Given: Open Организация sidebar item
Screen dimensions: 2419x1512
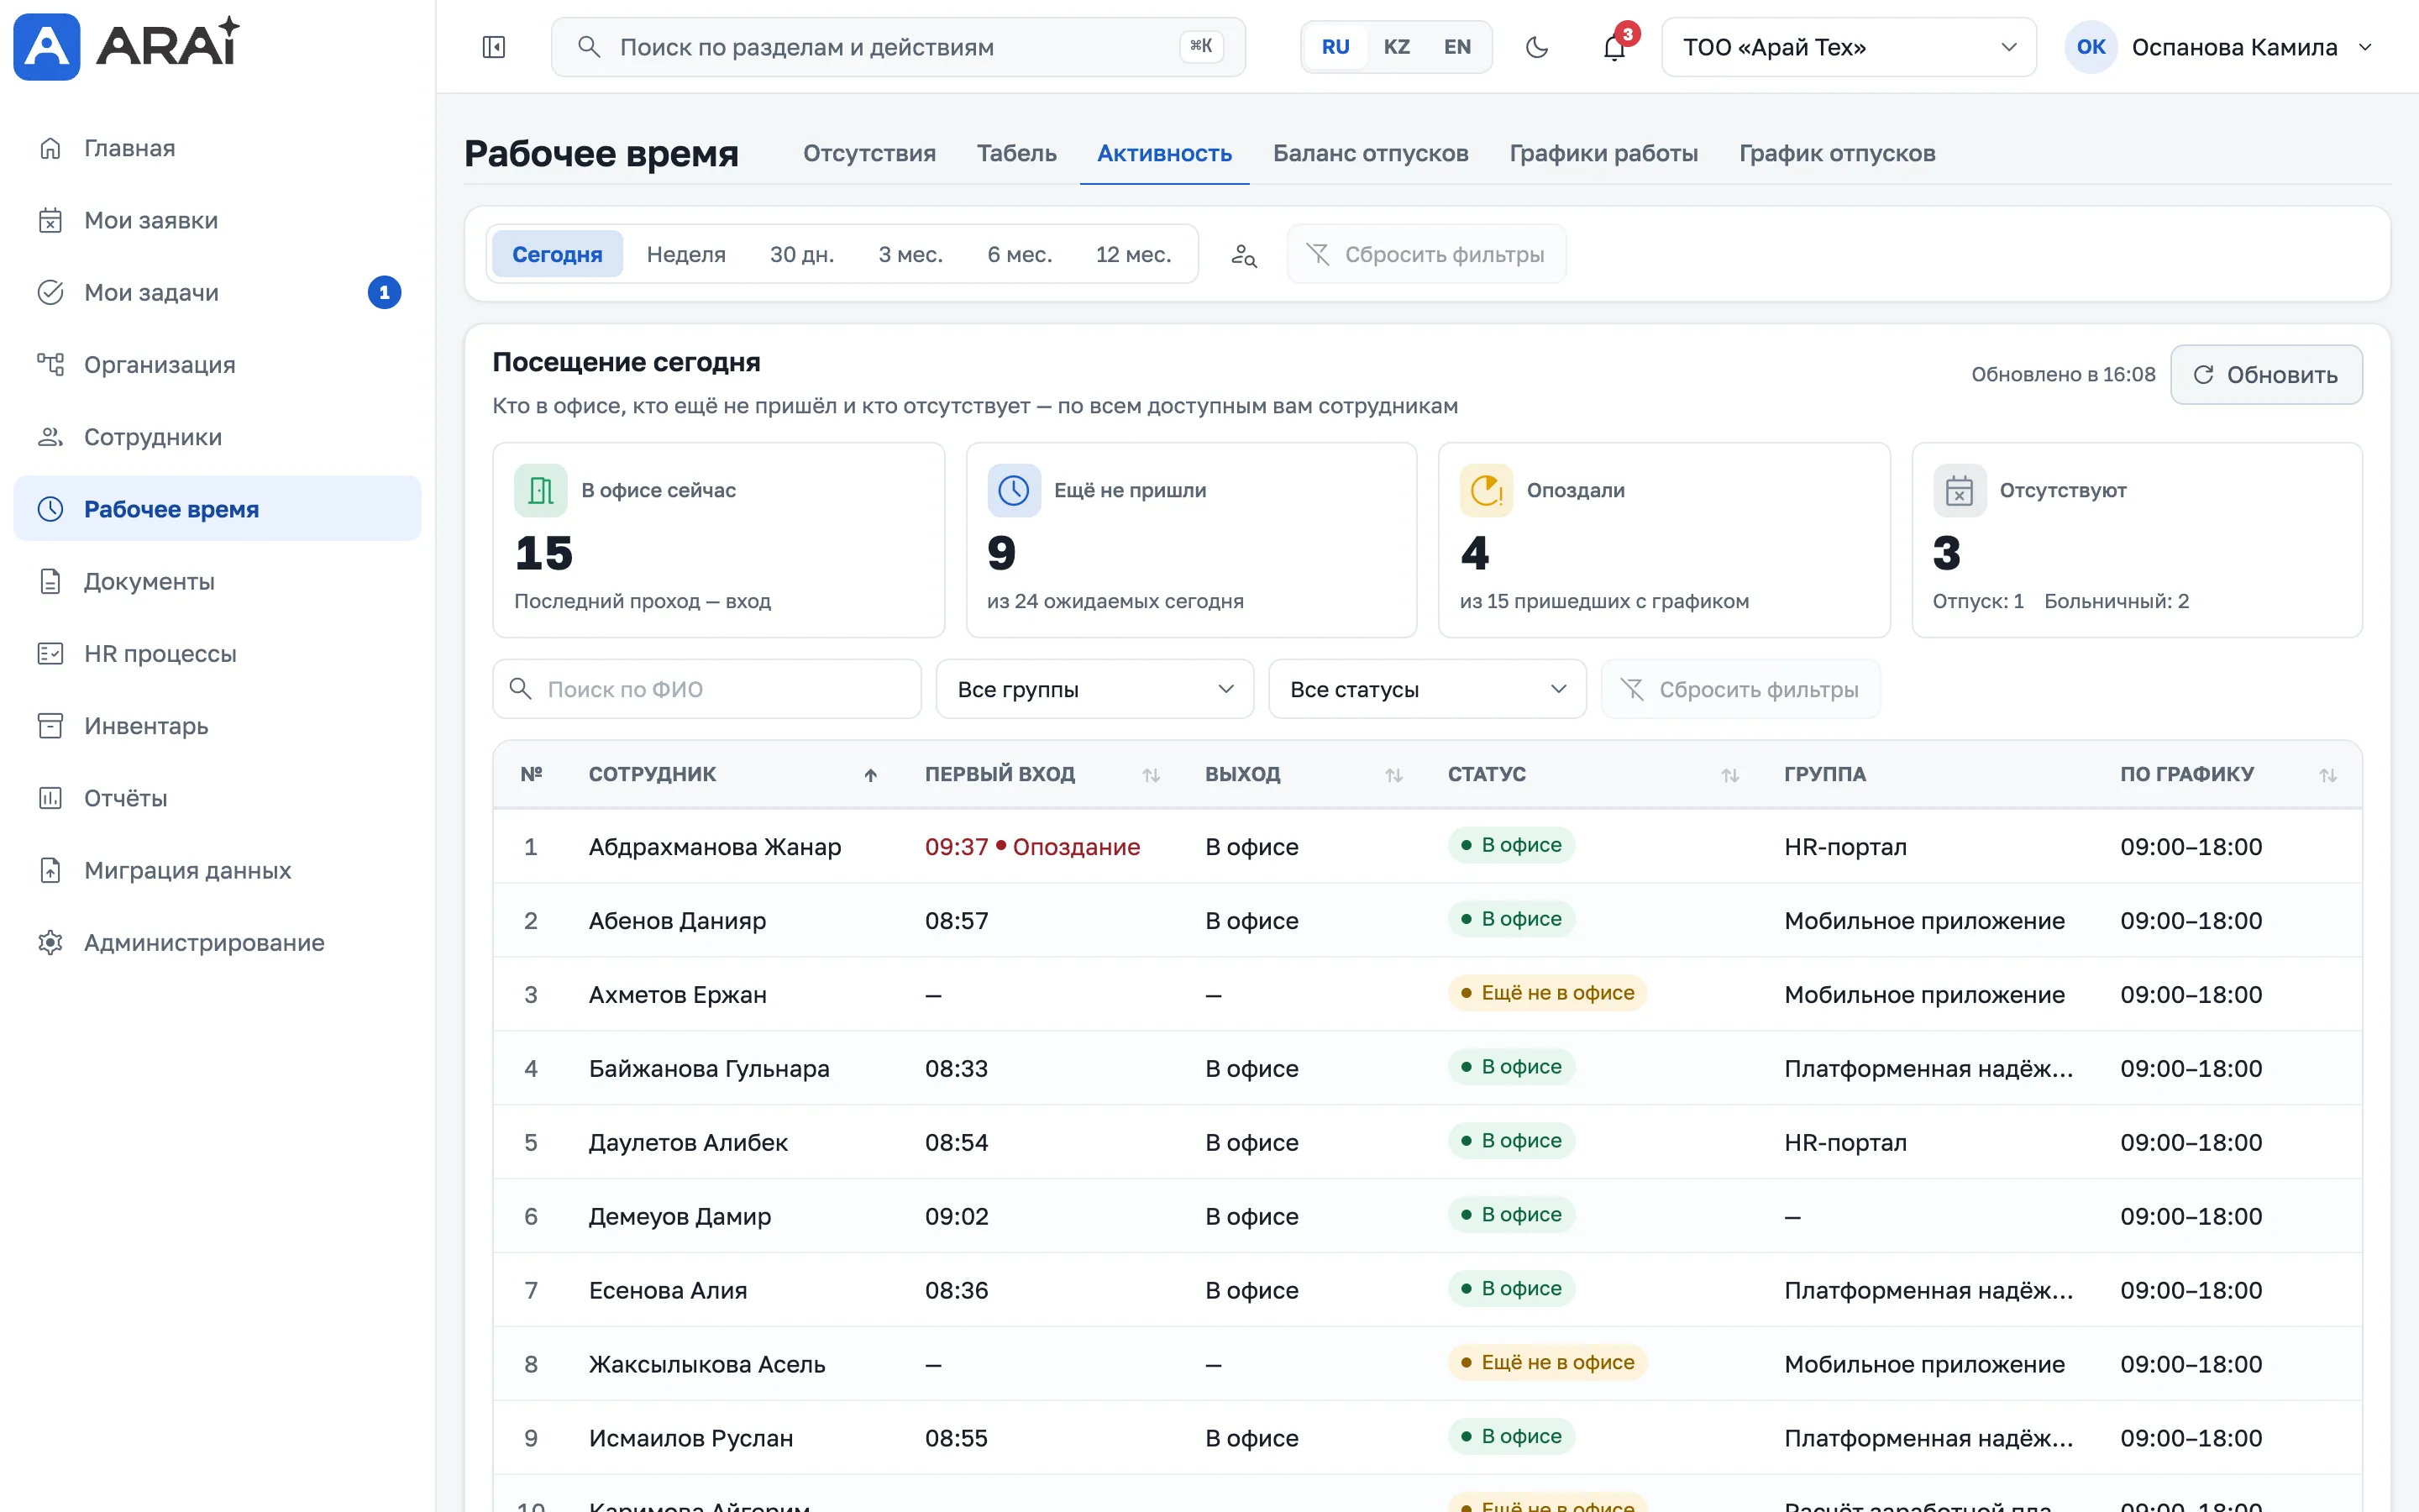Looking at the screenshot, I should click(217, 364).
